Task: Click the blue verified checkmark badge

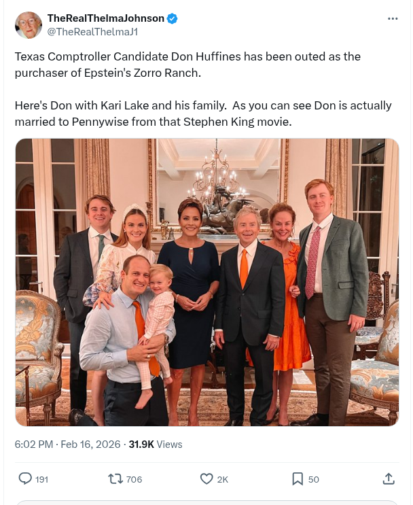Action: [173, 19]
